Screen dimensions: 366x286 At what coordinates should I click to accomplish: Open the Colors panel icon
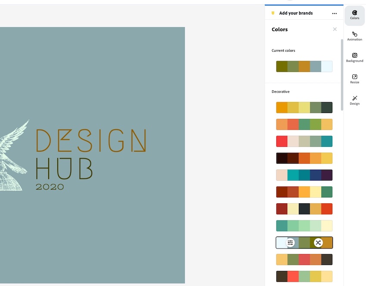coord(354,15)
